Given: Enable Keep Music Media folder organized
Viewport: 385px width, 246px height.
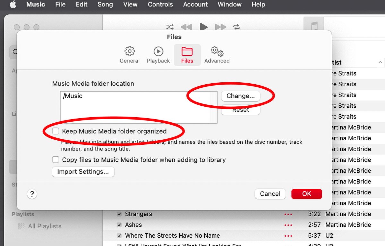Looking at the screenshot, I should point(56,131).
